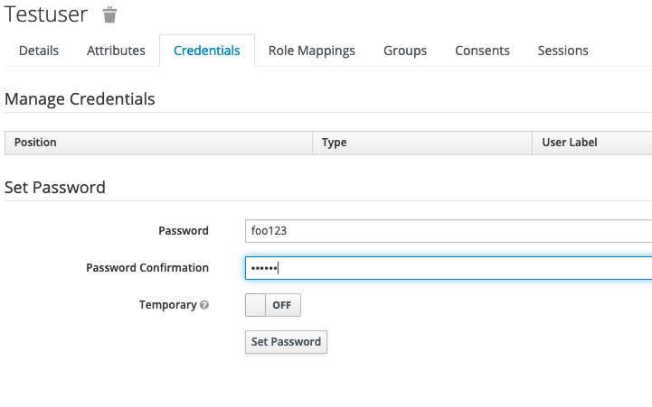Click the Type column header

pos(335,143)
